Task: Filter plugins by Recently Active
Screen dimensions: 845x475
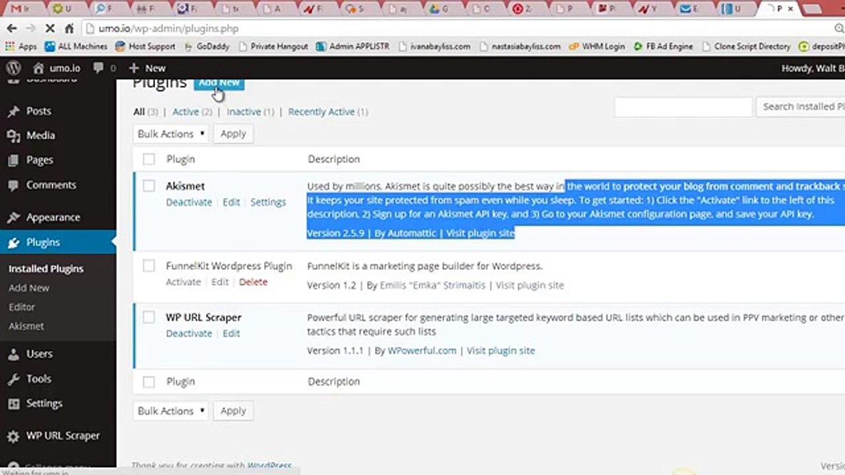Action: point(321,111)
